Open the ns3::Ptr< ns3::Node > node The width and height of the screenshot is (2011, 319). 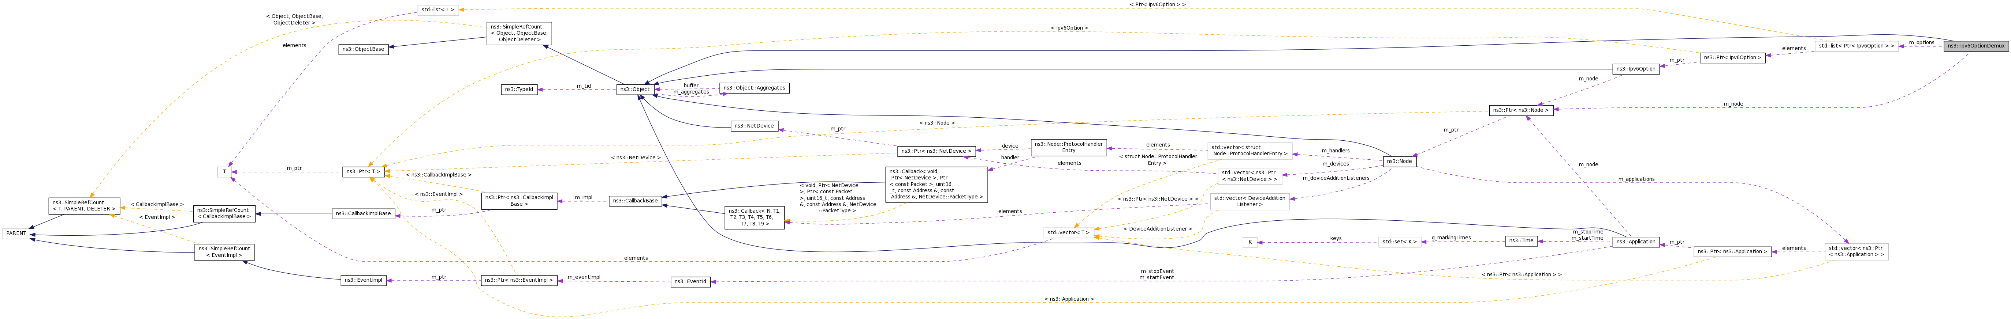[1521, 110]
